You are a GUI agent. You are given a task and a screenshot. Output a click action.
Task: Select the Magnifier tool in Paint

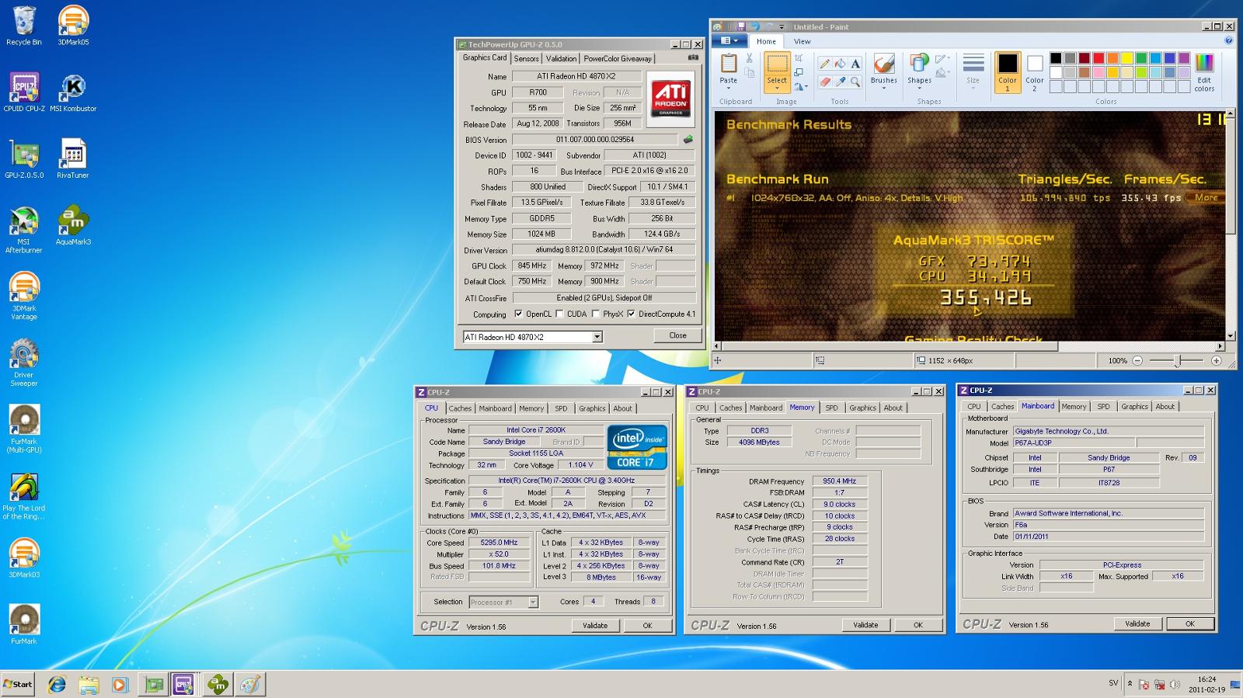855,81
